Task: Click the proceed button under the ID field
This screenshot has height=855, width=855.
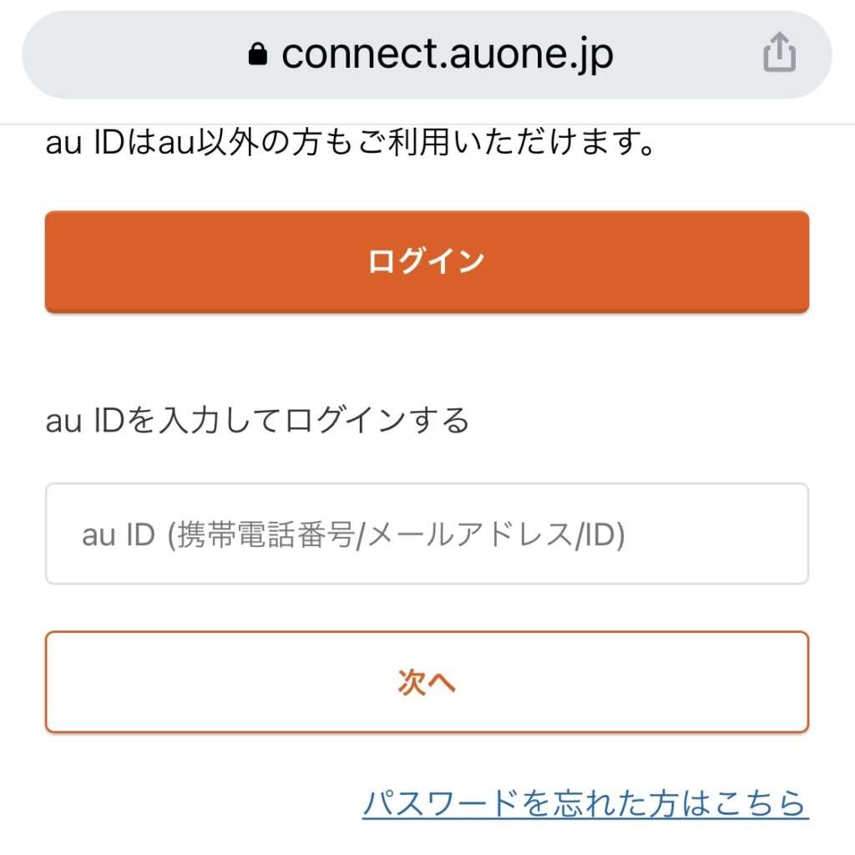Action: pyautogui.click(x=427, y=681)
